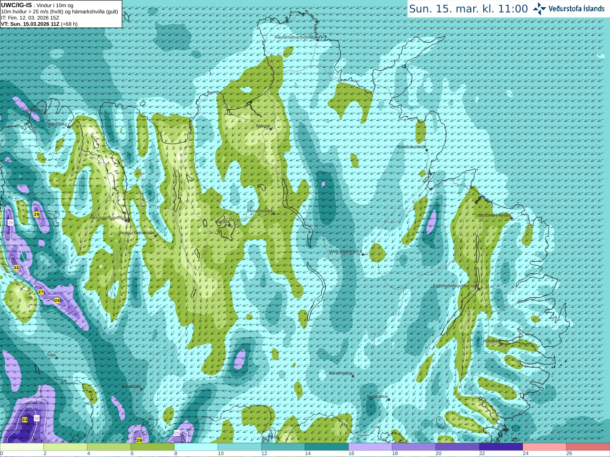
Task: Pick the 10–12 m/s light teal legend swatch
Action: tap(240, 447)
